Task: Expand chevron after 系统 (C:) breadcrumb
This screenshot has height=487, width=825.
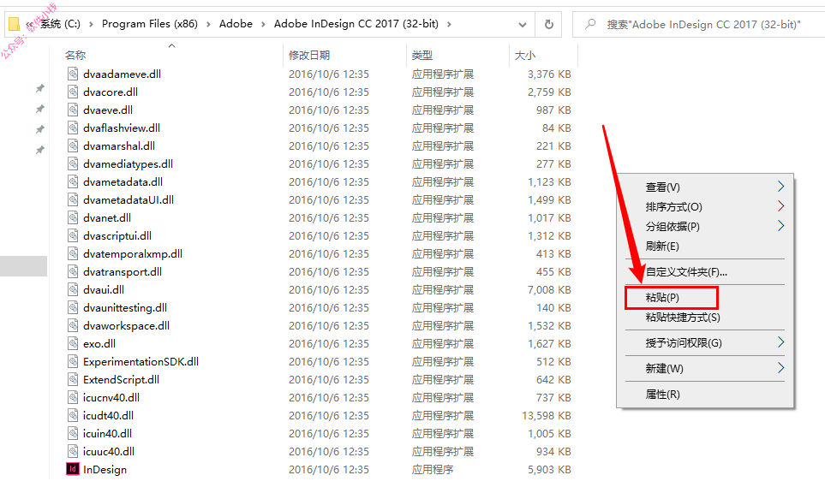Action: tap(91, 24)
